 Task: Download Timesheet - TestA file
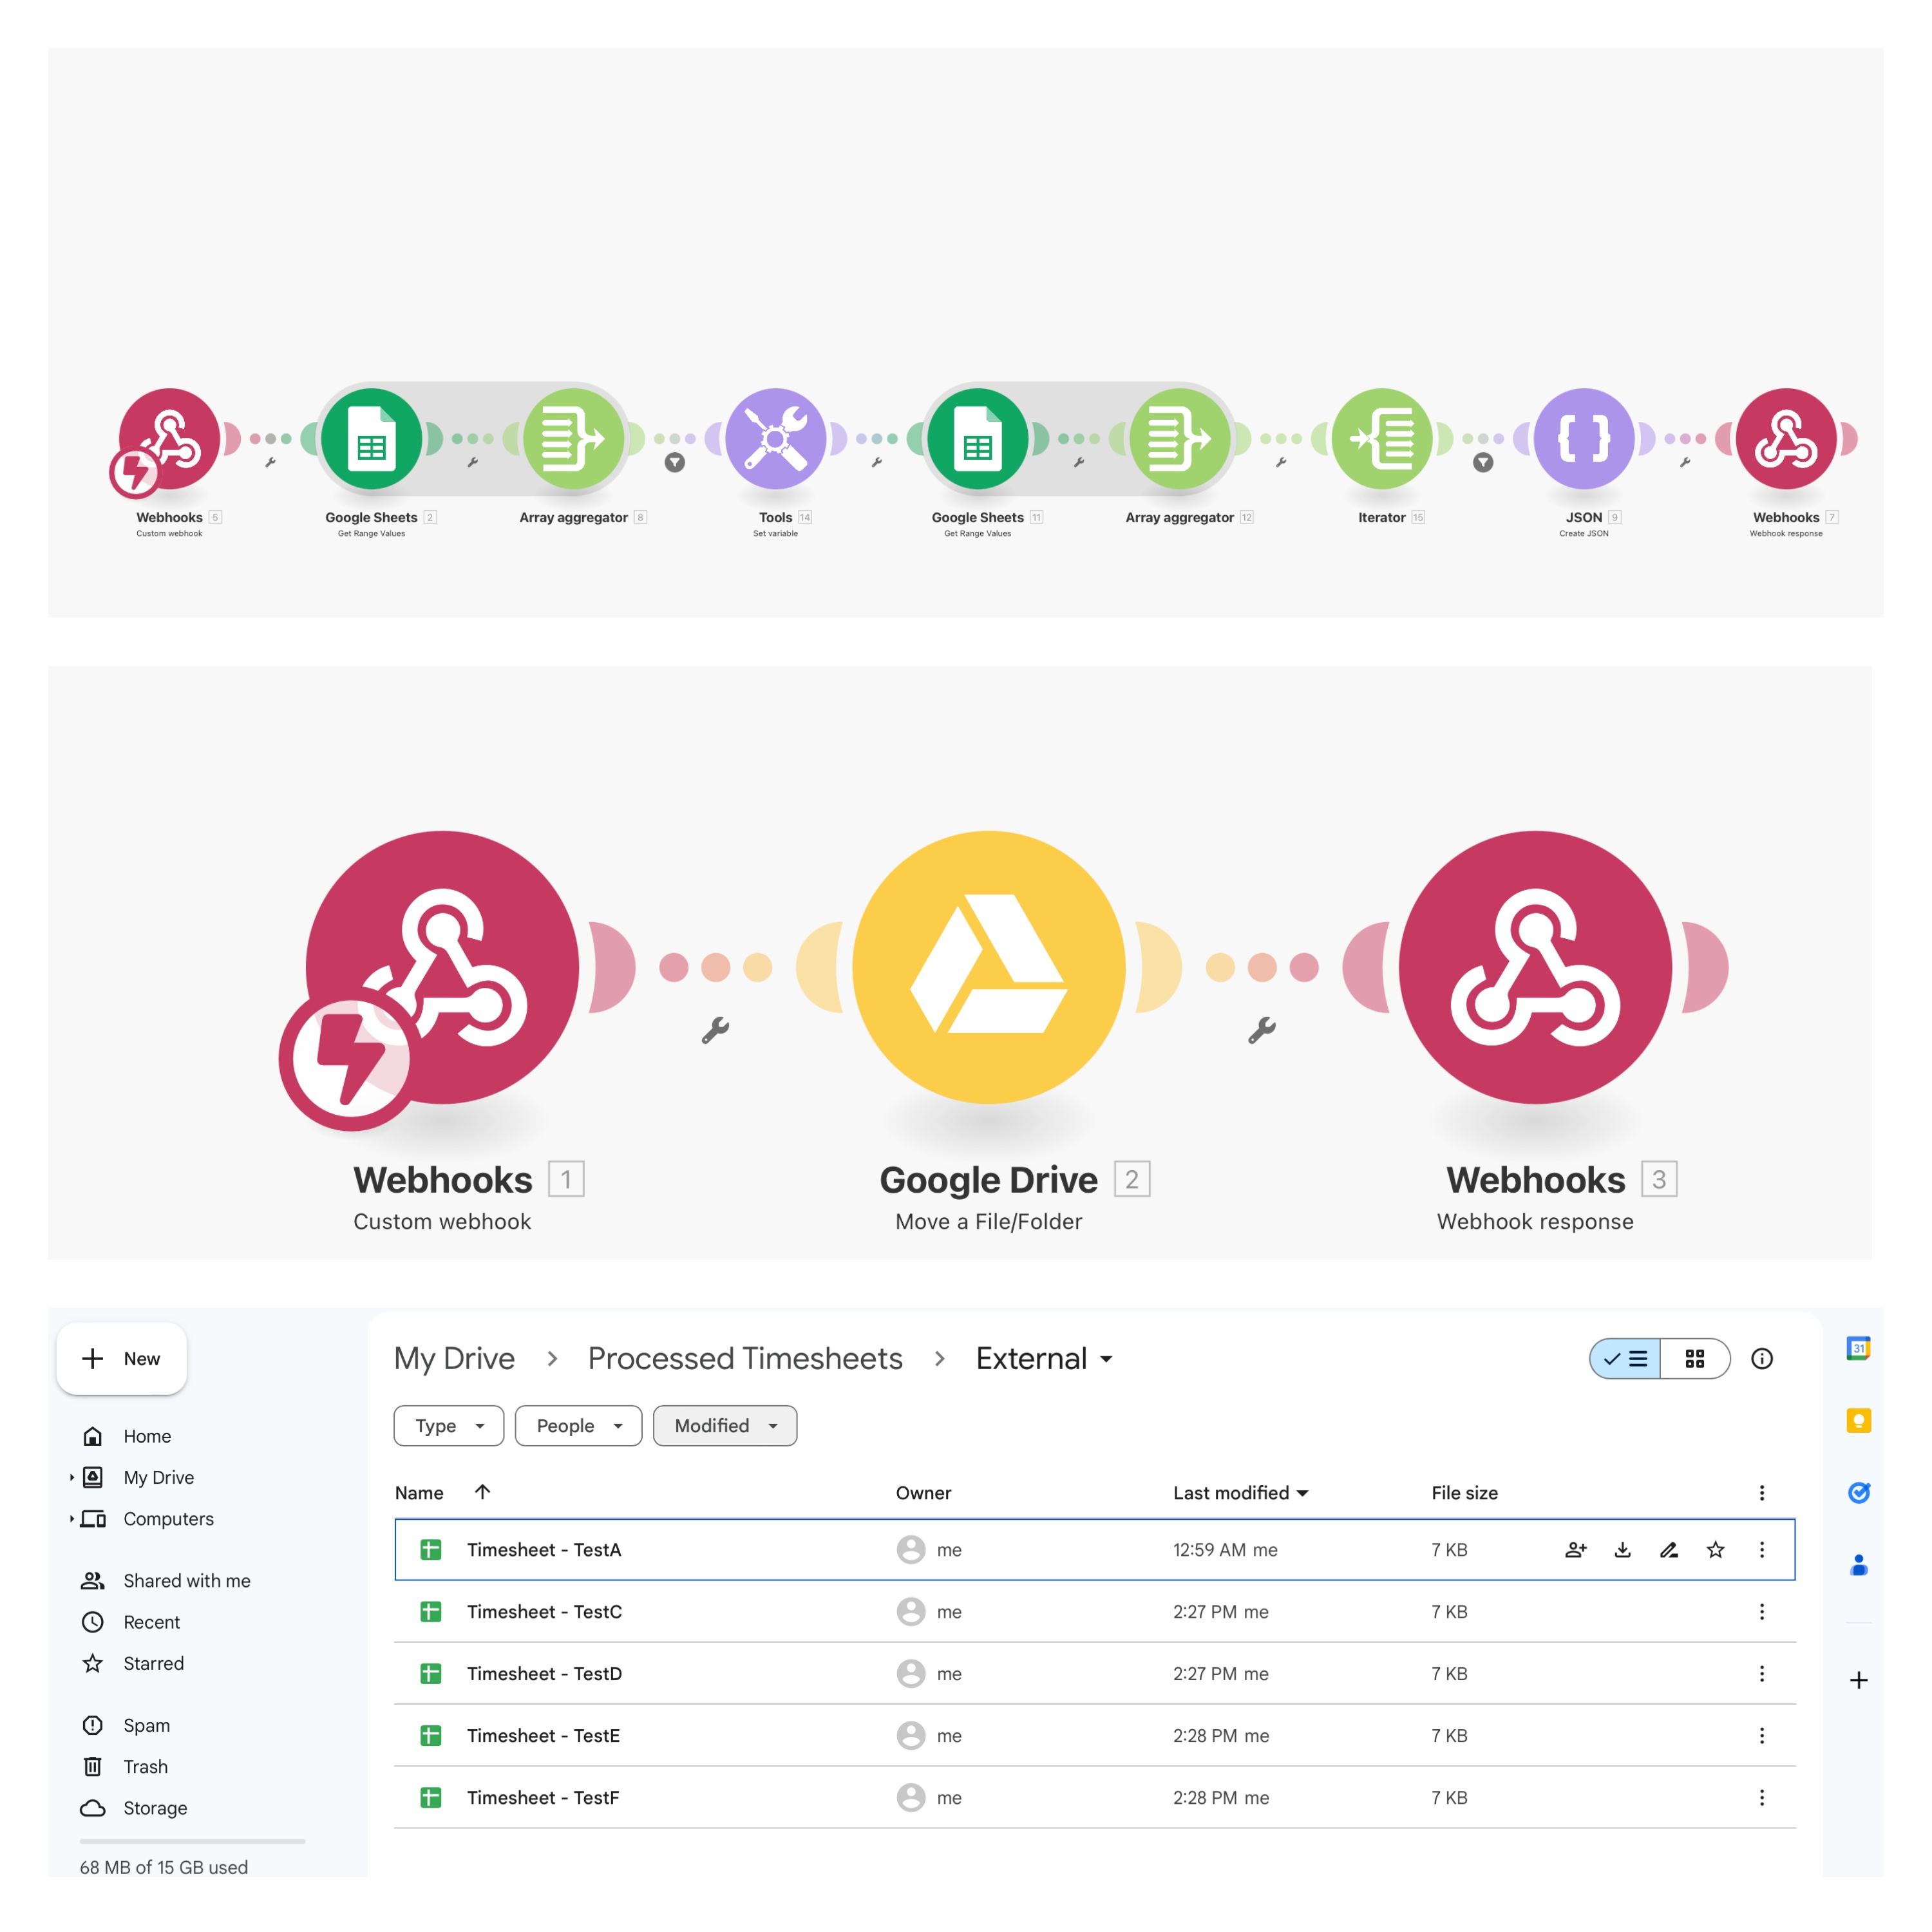(1622, 1550)
